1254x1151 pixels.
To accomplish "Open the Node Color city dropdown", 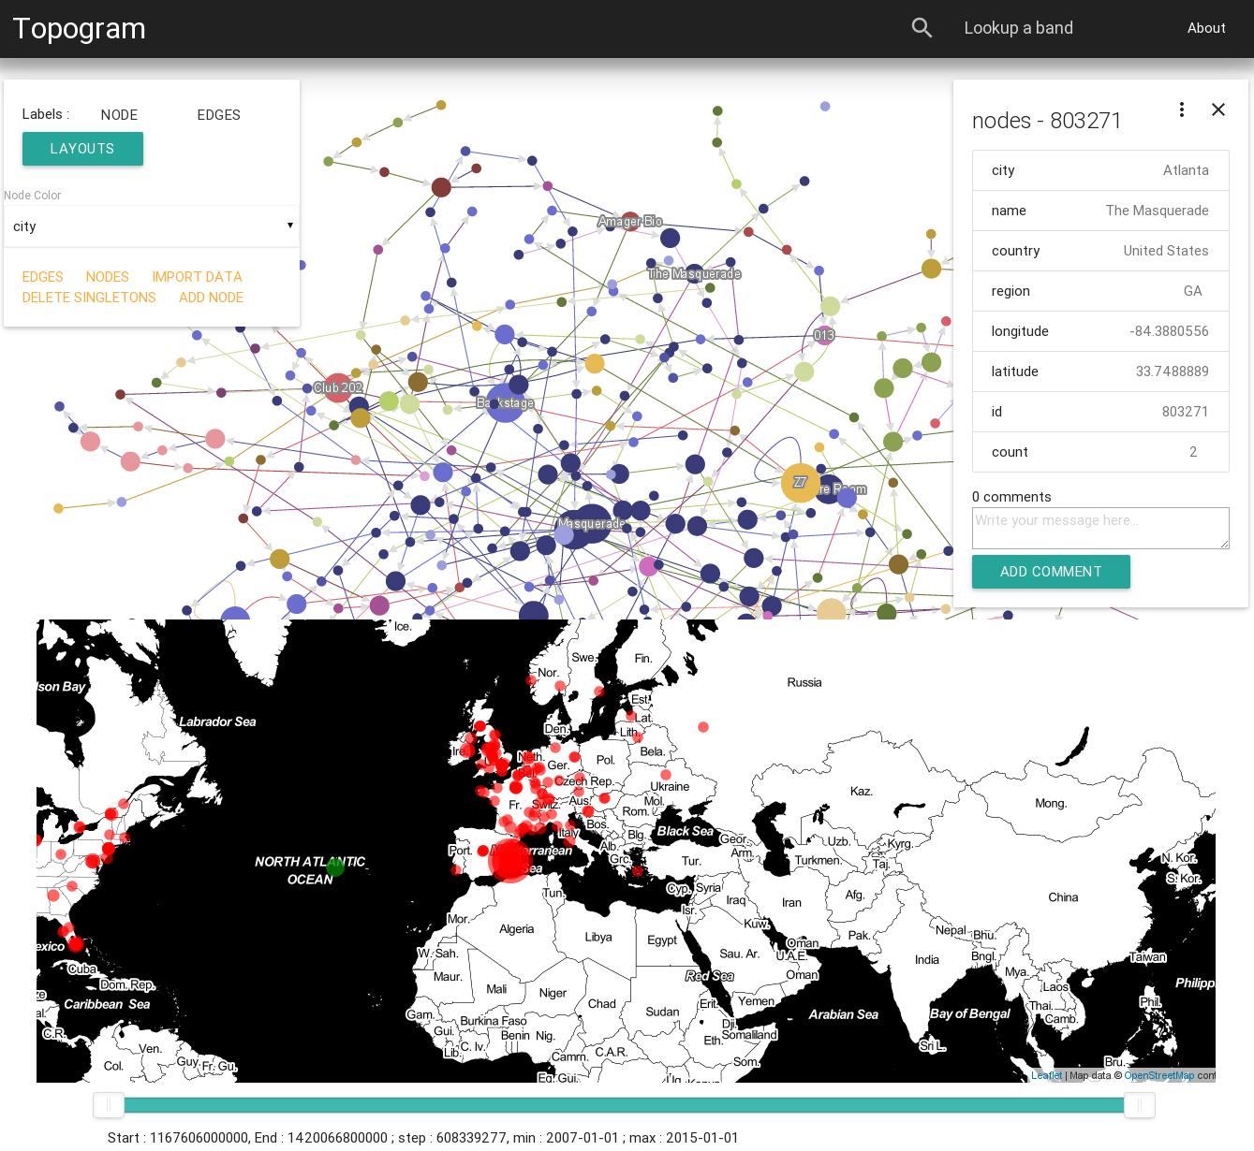I will pos(152,226).
